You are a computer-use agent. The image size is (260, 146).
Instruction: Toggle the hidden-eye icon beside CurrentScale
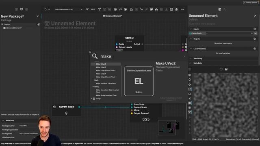[256, 33]
